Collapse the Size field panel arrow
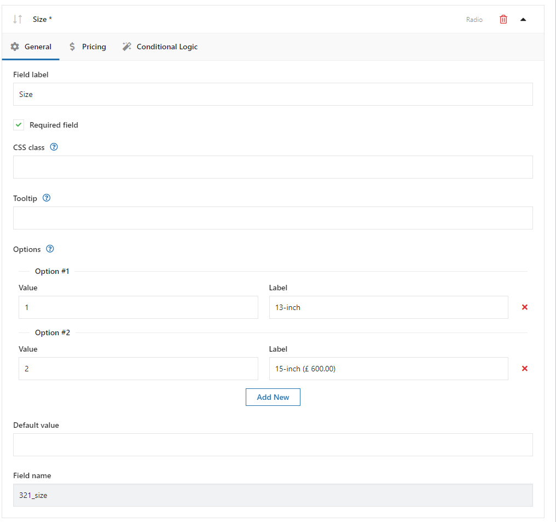 pyautogui.click(x=523, y=20)
